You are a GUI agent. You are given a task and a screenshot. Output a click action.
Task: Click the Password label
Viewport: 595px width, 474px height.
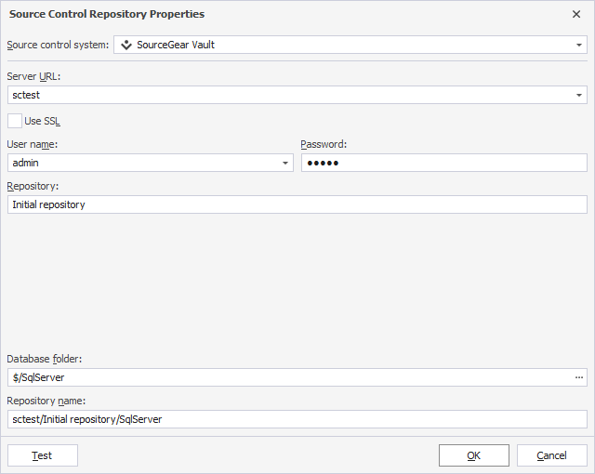(324, 144)
